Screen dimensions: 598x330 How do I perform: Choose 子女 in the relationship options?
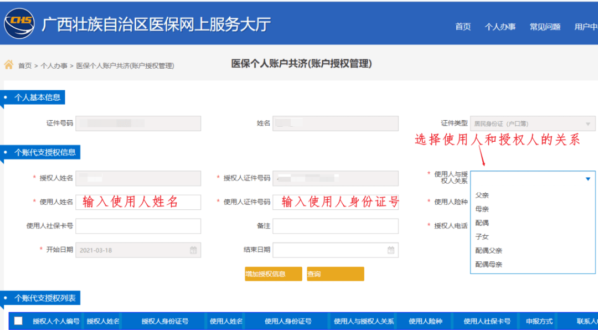pyautogui.click(x=482, y=237)
